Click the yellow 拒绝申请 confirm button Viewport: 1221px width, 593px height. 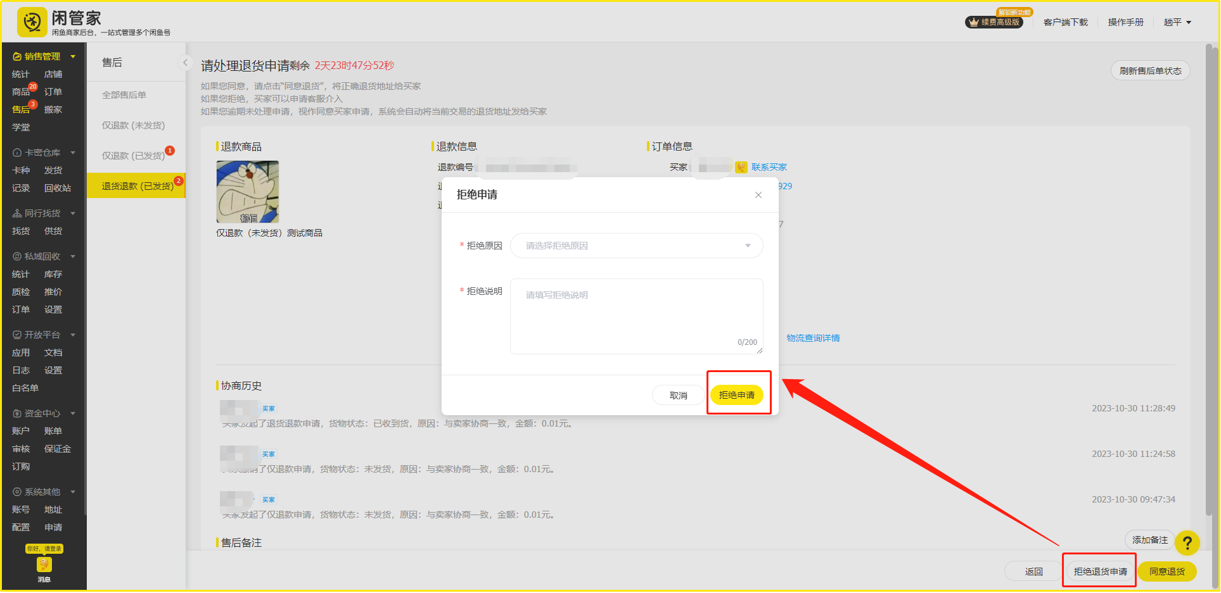tap(736, 395)
